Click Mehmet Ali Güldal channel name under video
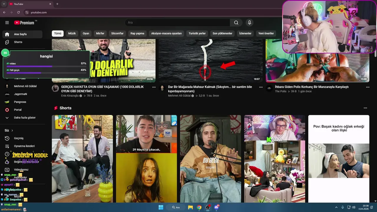Viewport: 377px width, 212px height. pos(179,96)
